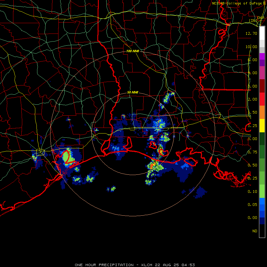
Task: Click the 100 NMI range ring label
Action: (x=133, y=51)
